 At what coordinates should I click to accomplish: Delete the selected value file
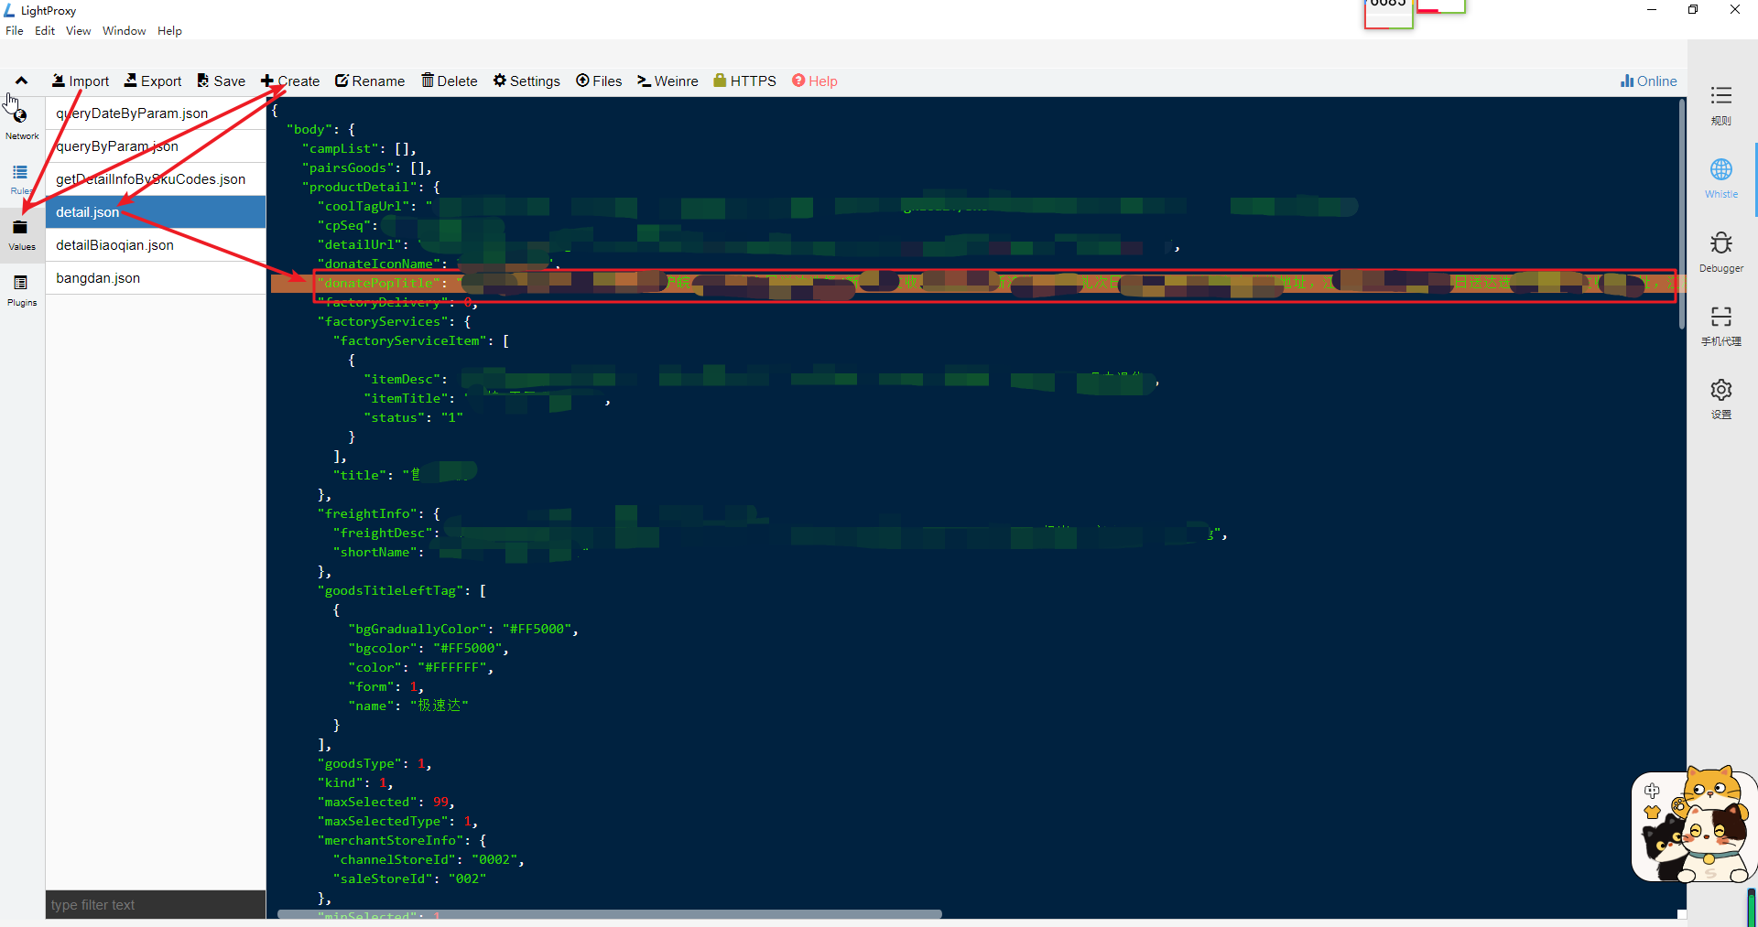click(x=450, y=81)
